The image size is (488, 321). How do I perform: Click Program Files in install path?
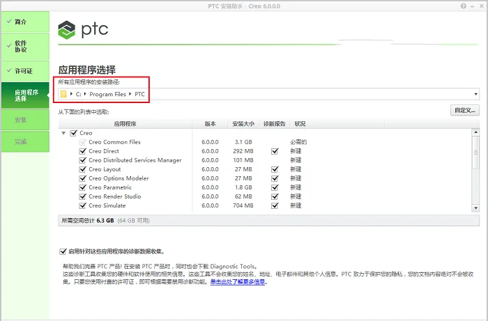107,94
